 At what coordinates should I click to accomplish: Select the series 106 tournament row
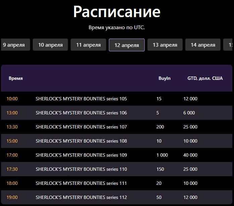tap(81, 113)
